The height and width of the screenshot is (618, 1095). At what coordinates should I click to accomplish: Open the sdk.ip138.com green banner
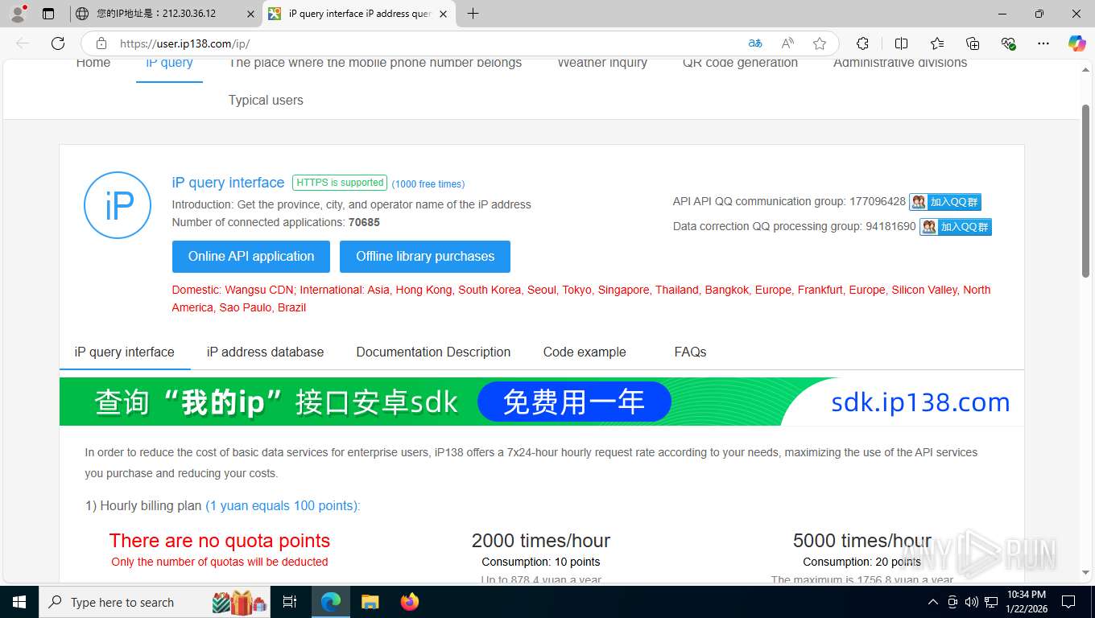coord(542,402)
